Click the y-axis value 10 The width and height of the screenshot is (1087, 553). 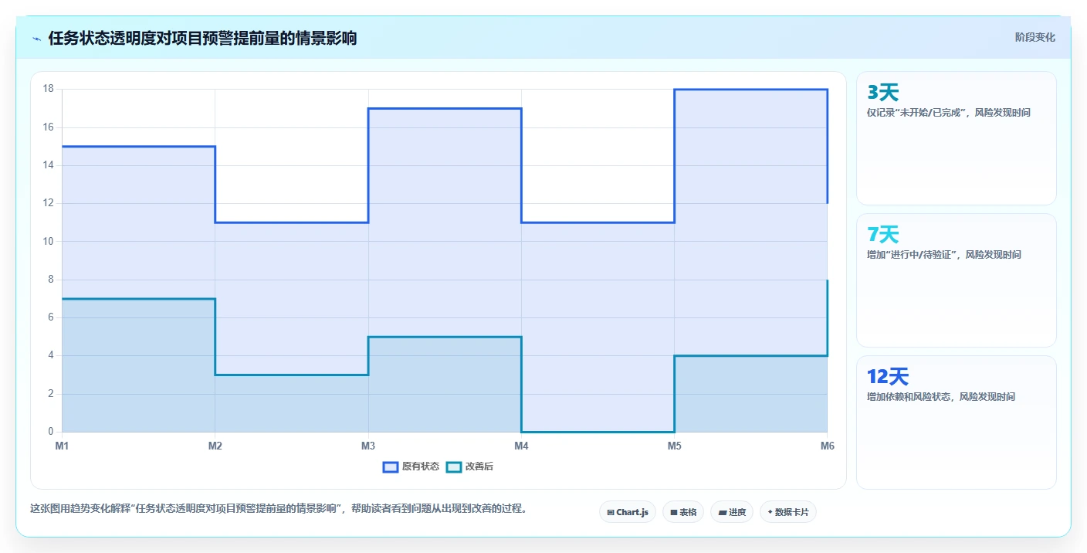click(x=48, y=241)
